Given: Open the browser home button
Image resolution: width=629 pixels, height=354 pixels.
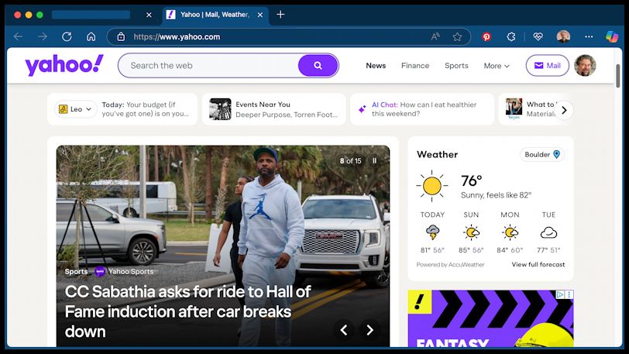Looking at the screenshot, I should pos(91,37).
